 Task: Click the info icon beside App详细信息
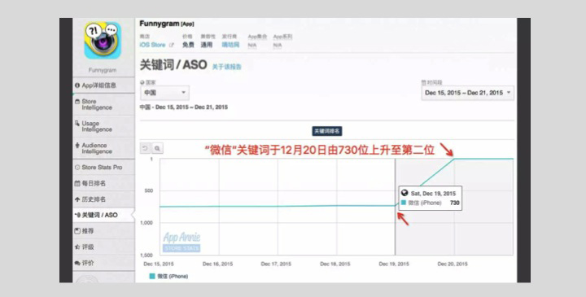pyautogui.click(x=77, y=85)
